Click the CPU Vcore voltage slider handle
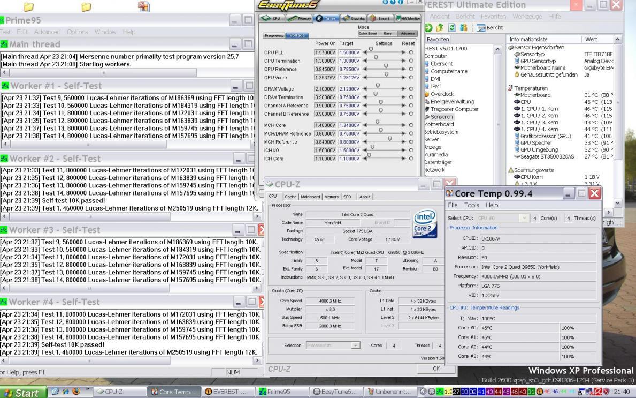The image size is (636, 398). 387,75
